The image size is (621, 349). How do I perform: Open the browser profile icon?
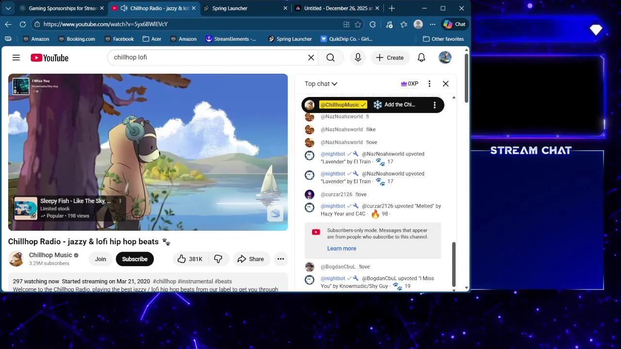pos(418,24)
